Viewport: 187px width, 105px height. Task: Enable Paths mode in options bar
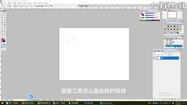click(x=10, y=6)
